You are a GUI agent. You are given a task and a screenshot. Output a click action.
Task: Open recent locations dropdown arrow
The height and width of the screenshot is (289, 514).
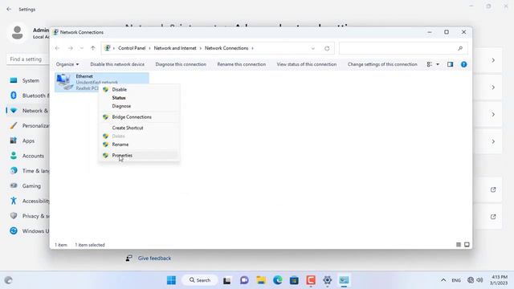82,48
